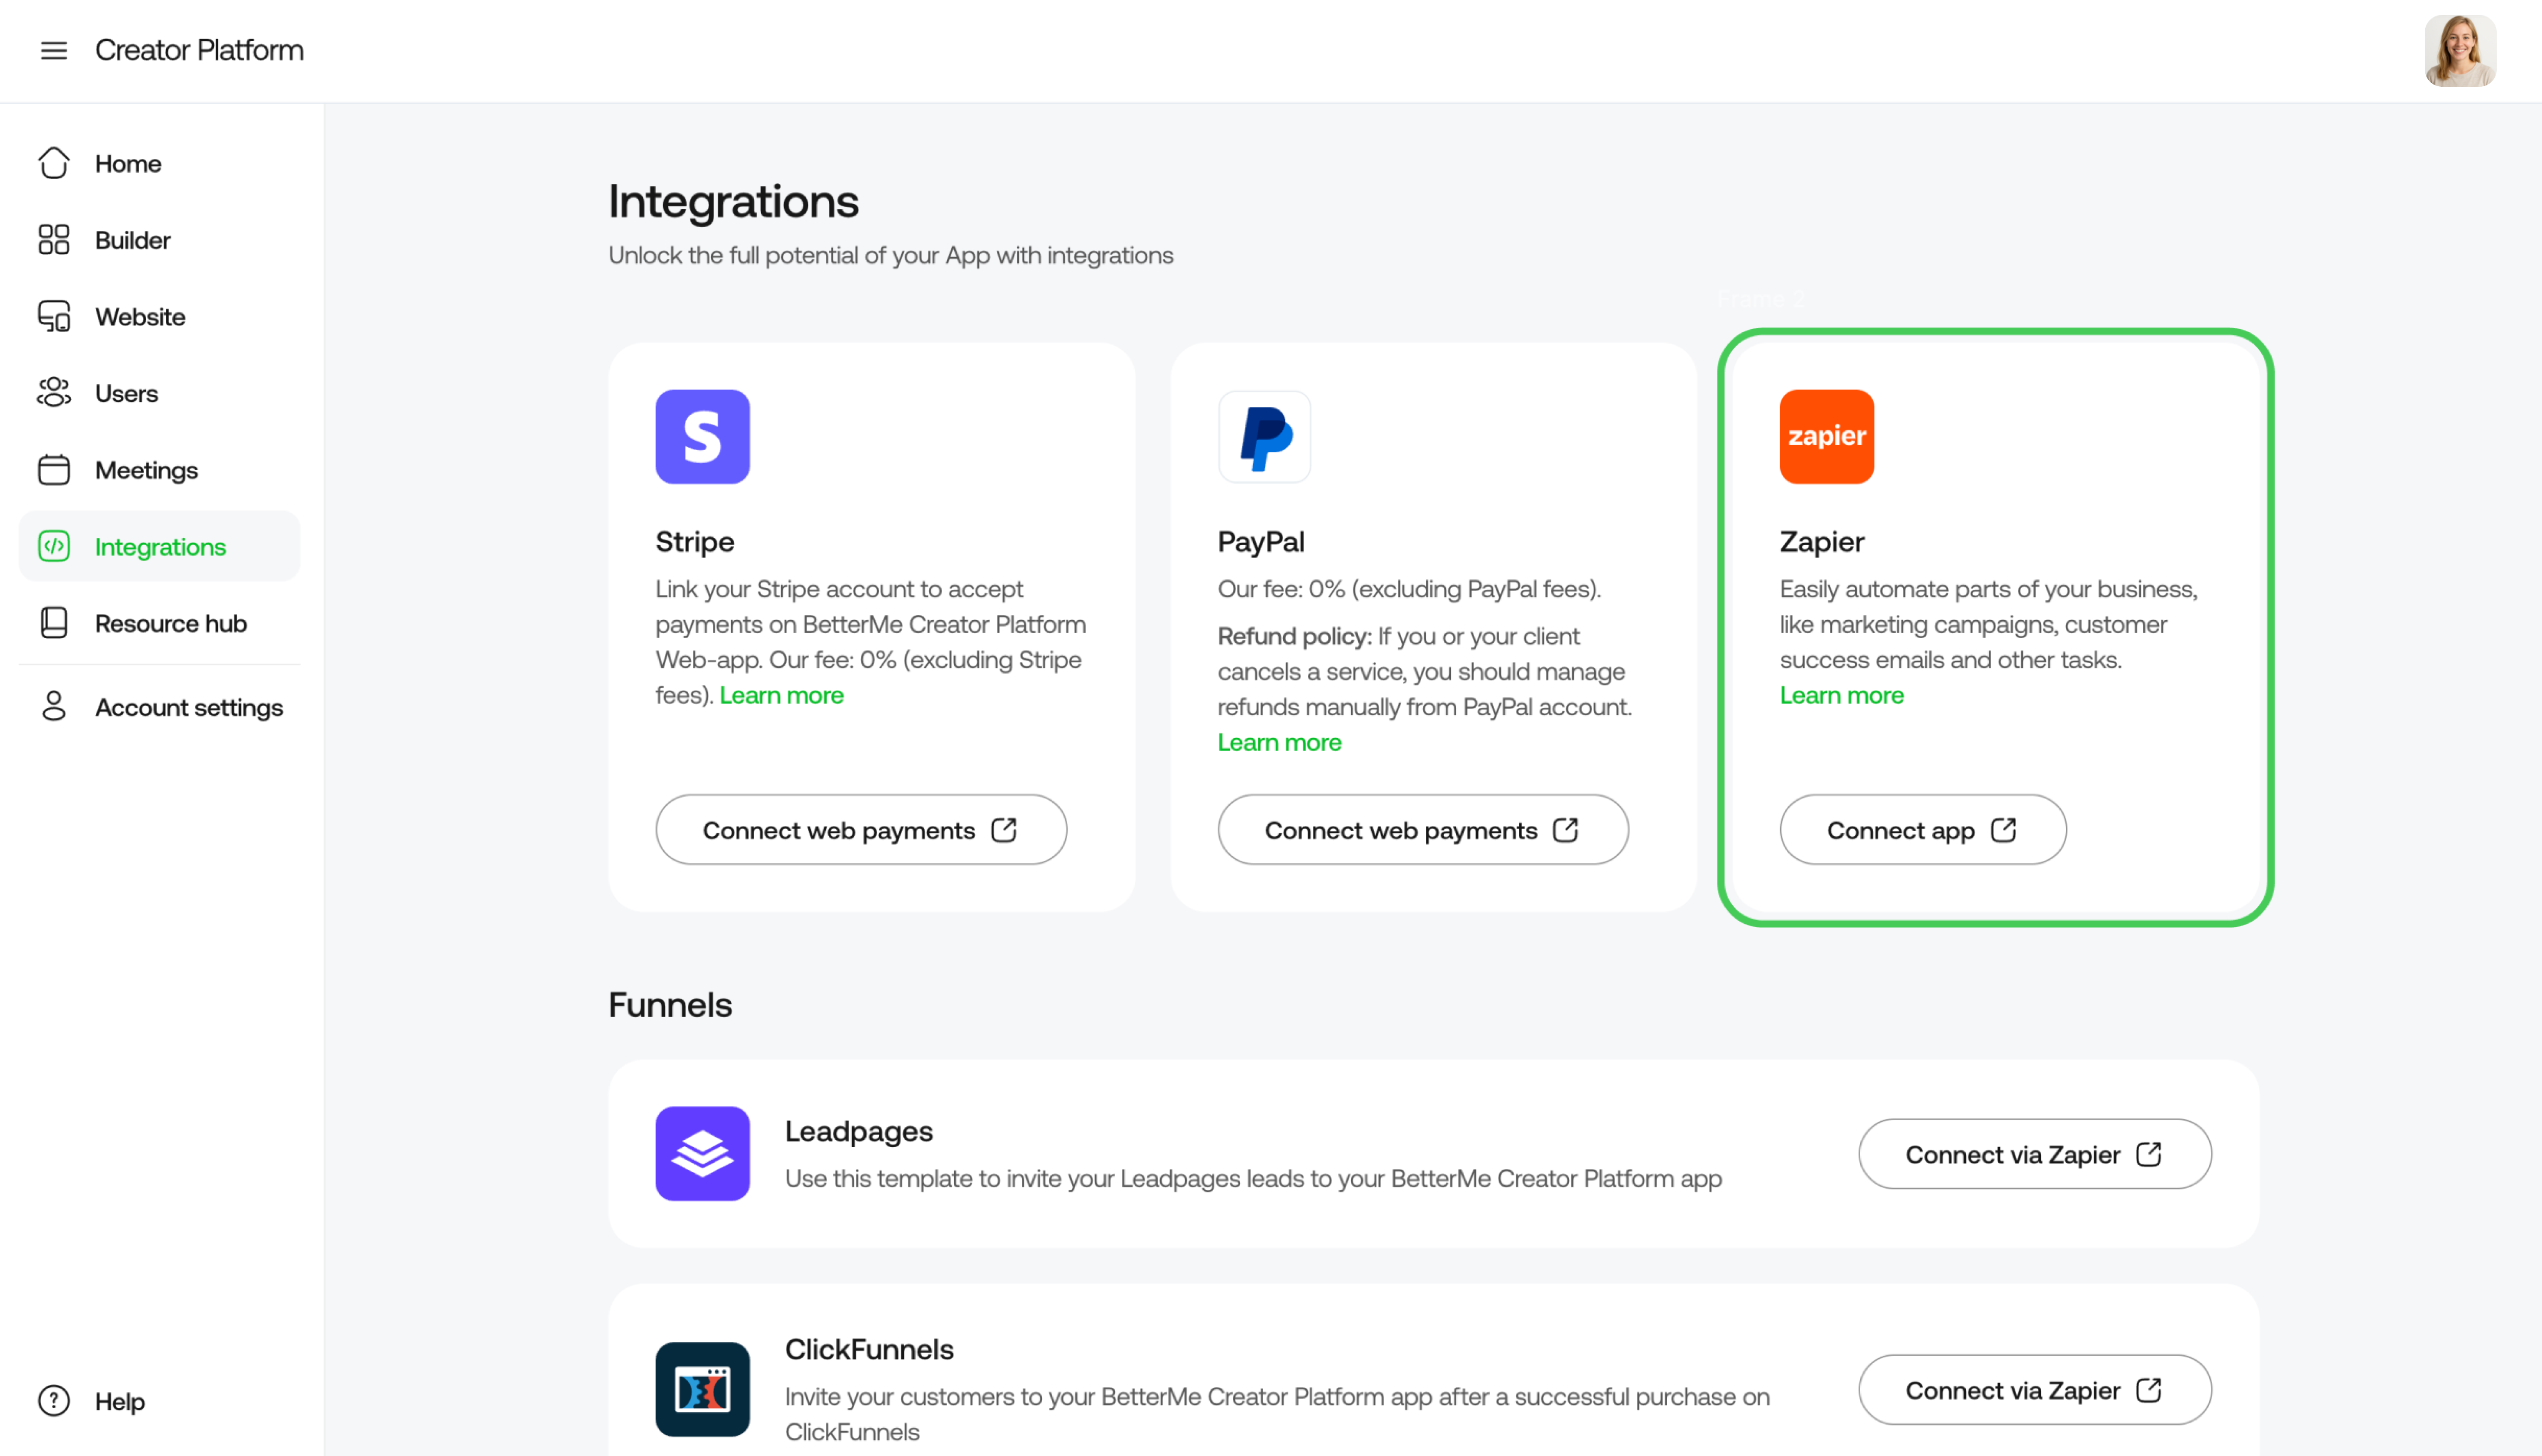Click the ClickFunnels logo icon

702,1389
